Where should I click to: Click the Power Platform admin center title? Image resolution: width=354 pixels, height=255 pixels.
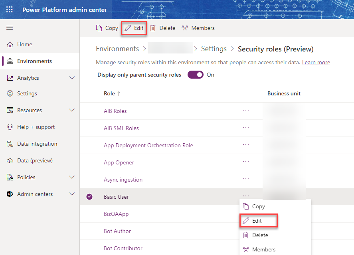click(x=65, y=10)
